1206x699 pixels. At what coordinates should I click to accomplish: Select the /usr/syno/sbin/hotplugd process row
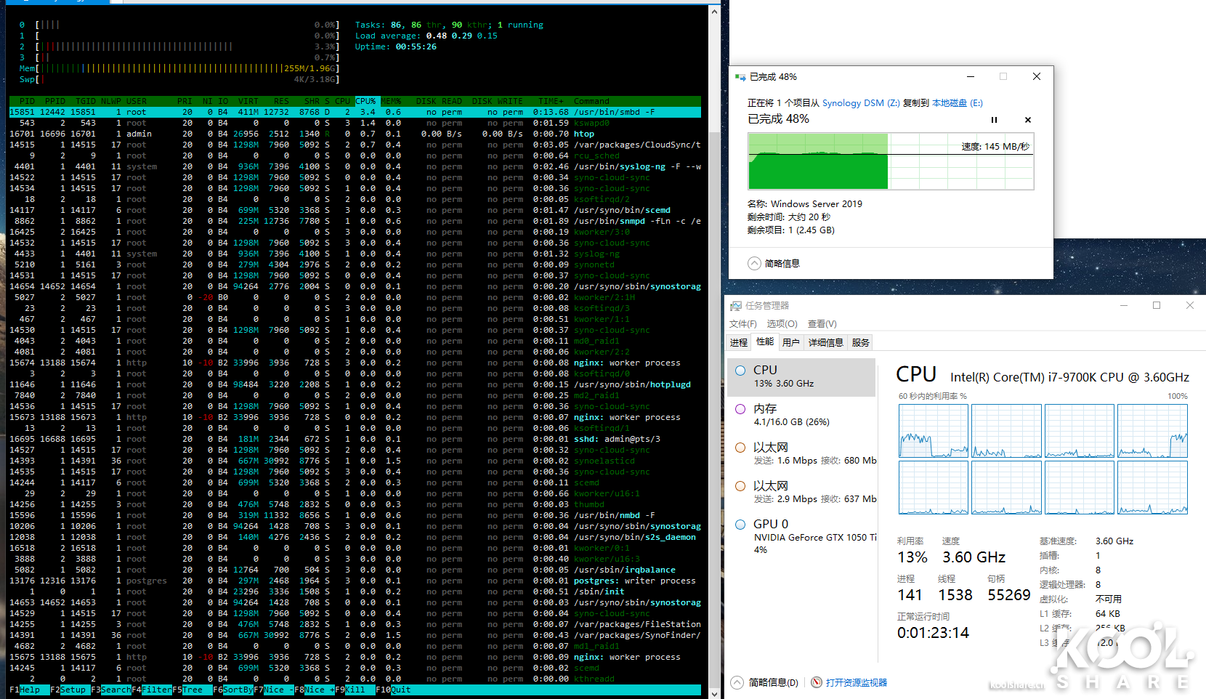355,384
